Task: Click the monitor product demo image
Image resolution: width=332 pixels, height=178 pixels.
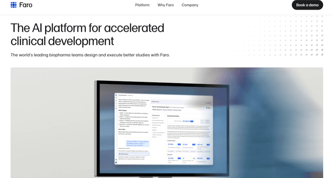Action: pos(167,123)
